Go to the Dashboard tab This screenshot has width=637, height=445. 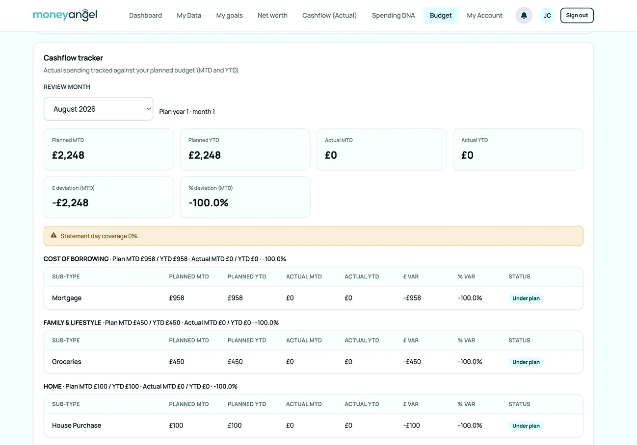pos(145,15)
